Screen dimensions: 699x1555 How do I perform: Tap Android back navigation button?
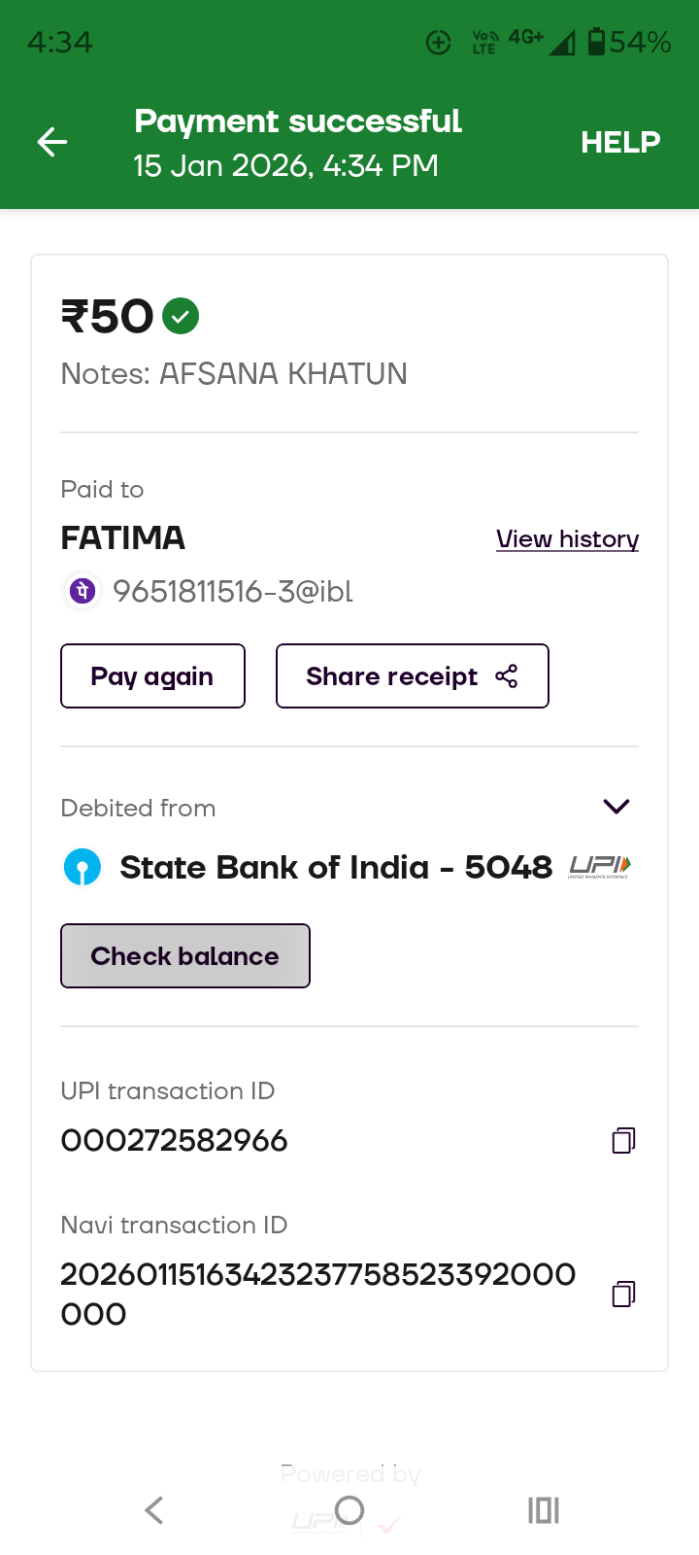[153, 1510]
